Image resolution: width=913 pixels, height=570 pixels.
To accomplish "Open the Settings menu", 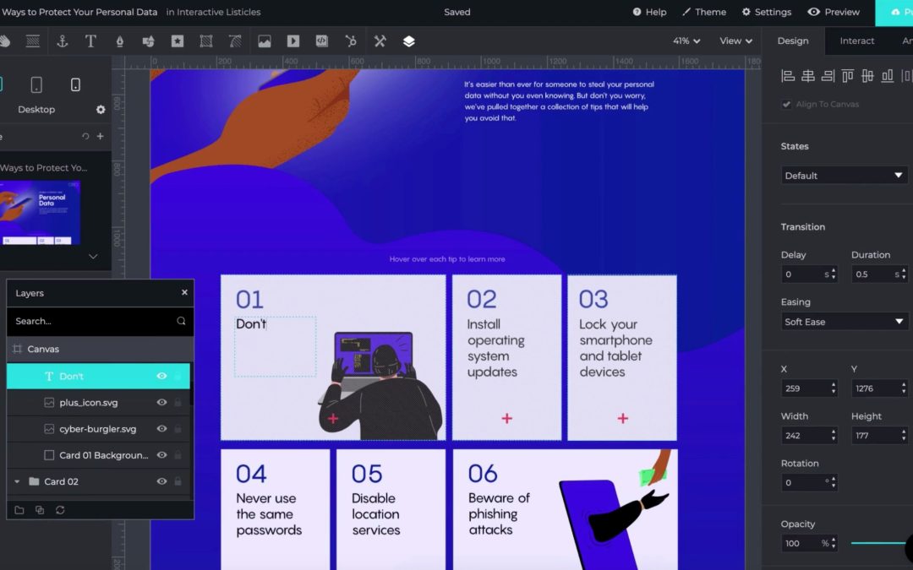I will click(766, 12).
